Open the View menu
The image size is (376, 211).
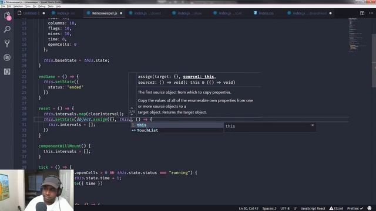(28, 6)
